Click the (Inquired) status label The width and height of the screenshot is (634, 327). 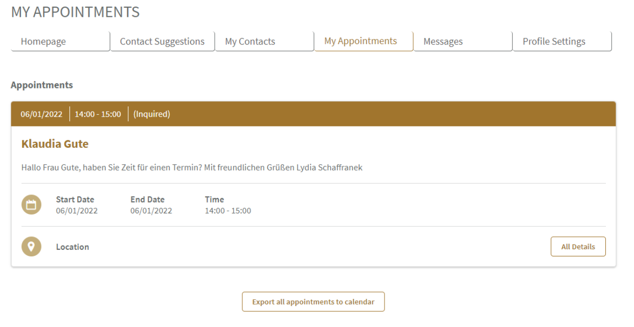click(152, 114)
